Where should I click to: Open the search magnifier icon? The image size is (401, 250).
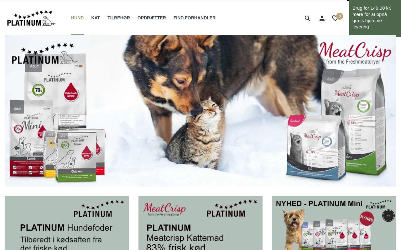point(307,18)
